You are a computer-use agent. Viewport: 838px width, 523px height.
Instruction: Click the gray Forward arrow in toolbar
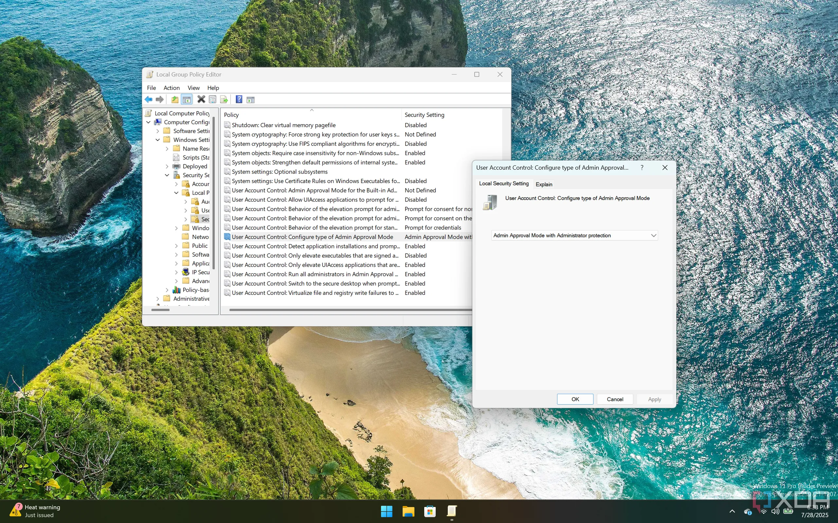pyautogui.click(x=160, y=100)
